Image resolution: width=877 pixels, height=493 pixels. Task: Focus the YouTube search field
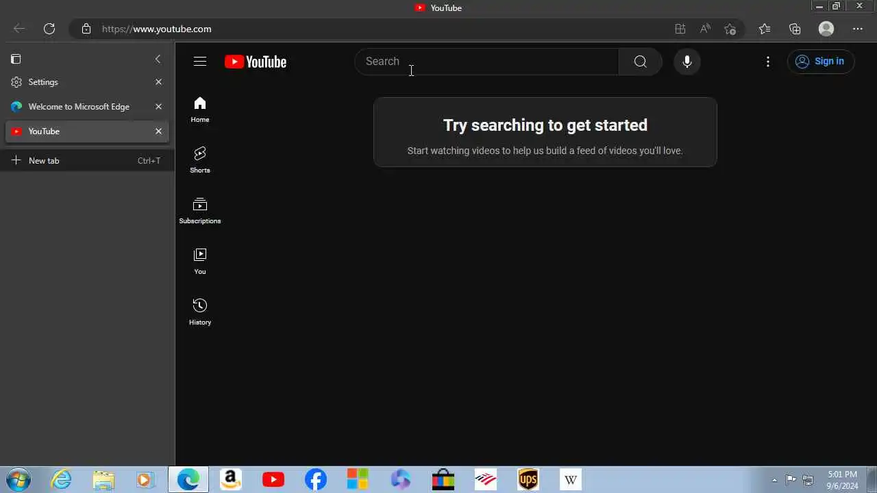(486, 62)
